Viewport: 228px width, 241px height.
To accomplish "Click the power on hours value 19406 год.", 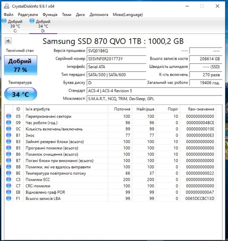I will 206,83.
